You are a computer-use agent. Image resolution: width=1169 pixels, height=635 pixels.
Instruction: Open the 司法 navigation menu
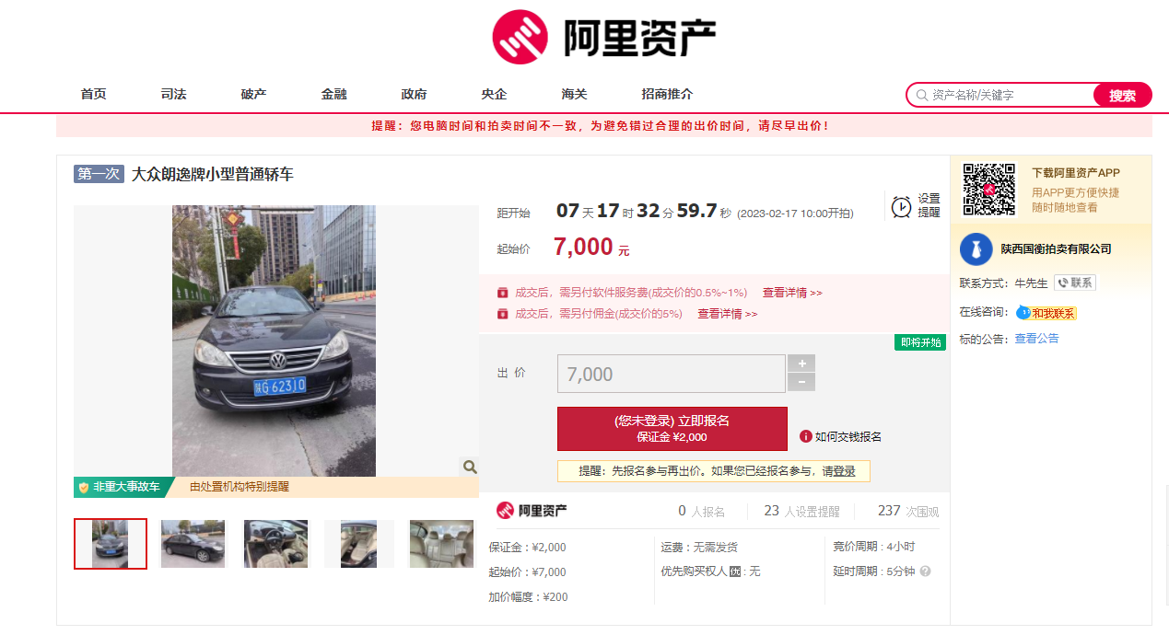pos(173,95)
